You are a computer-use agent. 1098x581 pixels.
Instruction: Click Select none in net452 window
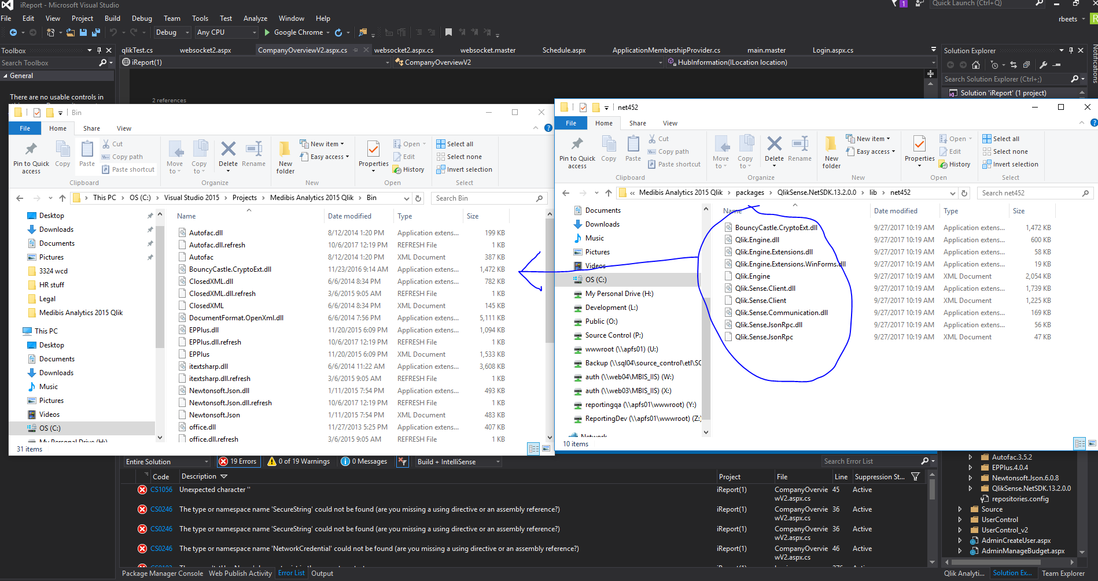click(1005, 151)
